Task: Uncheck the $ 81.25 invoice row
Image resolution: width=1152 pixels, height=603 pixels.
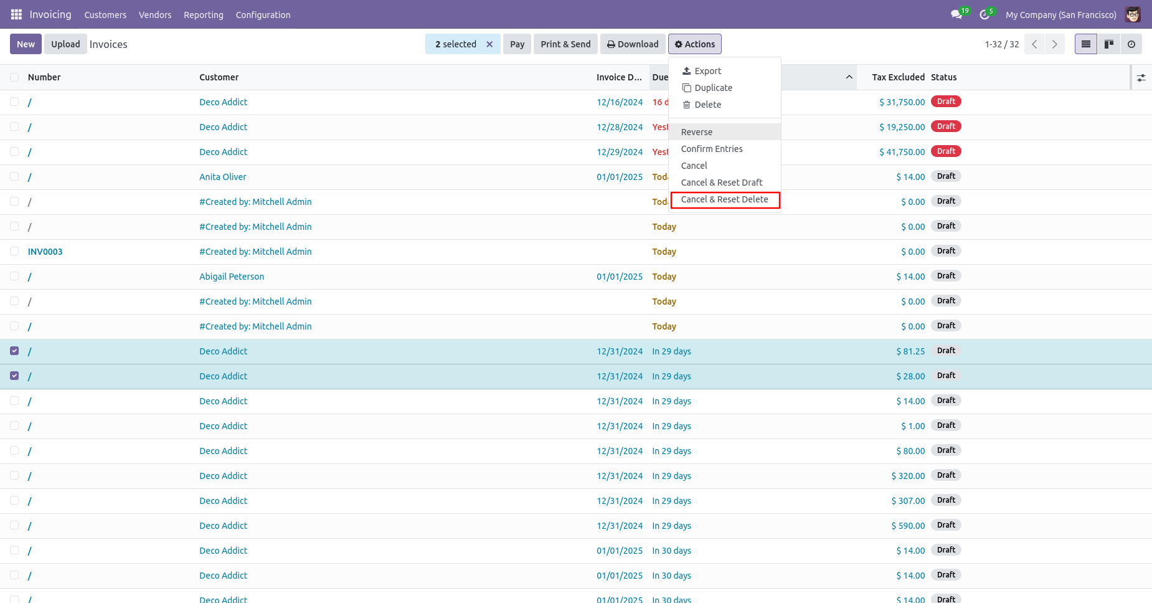Action: tap(14, 351)
